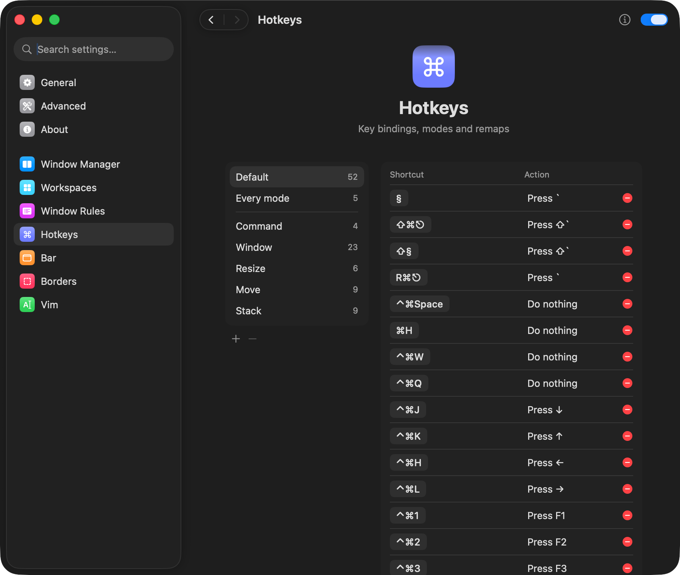Select the Vim sidebar icon
680x575 pixels.
click(27, 305)
